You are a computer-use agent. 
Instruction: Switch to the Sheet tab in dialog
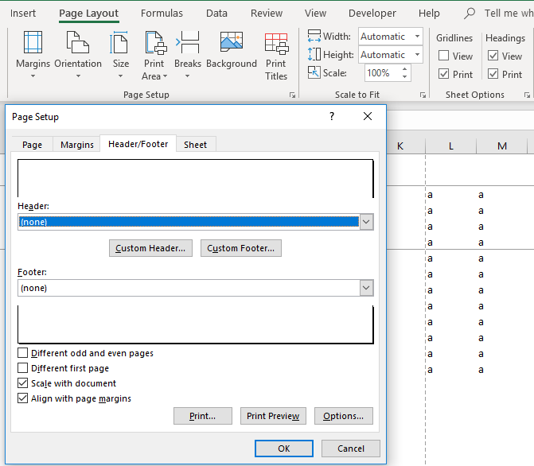196,144
